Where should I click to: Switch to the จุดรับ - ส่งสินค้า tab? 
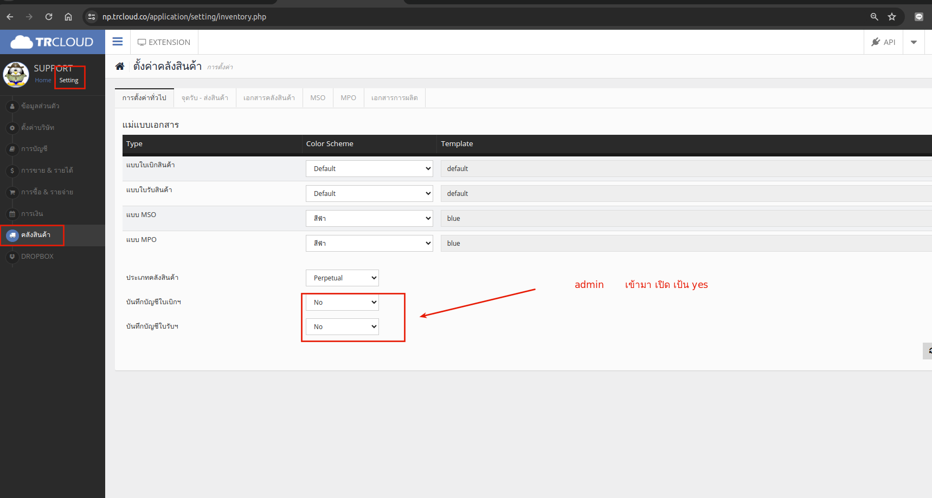(205, 98)
